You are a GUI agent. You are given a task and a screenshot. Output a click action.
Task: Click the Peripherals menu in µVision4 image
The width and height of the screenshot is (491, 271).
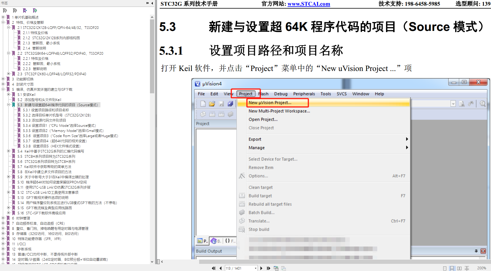click(304, 94)
